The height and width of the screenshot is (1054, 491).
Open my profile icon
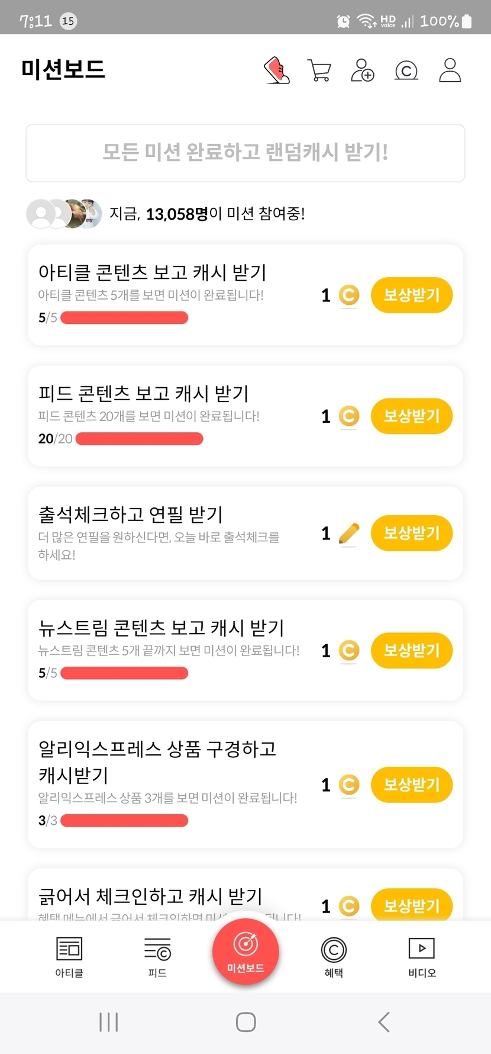click(450, 70)
